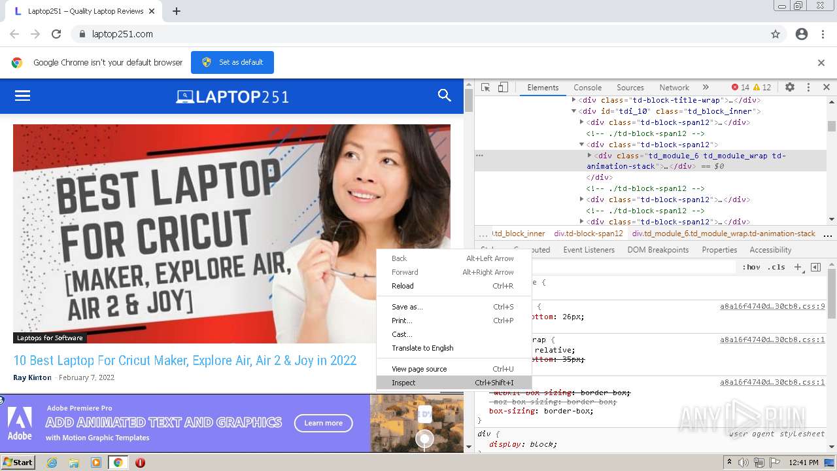Switch to the Console tab
This screenshot has width=837, height=471.
pyautogui.click(x=587, y=87)
